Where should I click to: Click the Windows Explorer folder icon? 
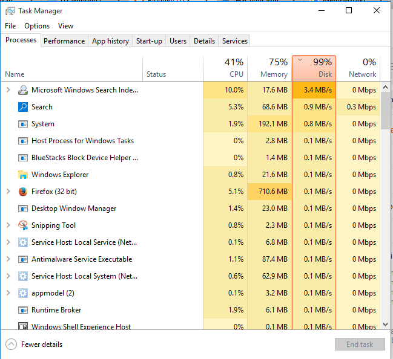tap(23, 175)
